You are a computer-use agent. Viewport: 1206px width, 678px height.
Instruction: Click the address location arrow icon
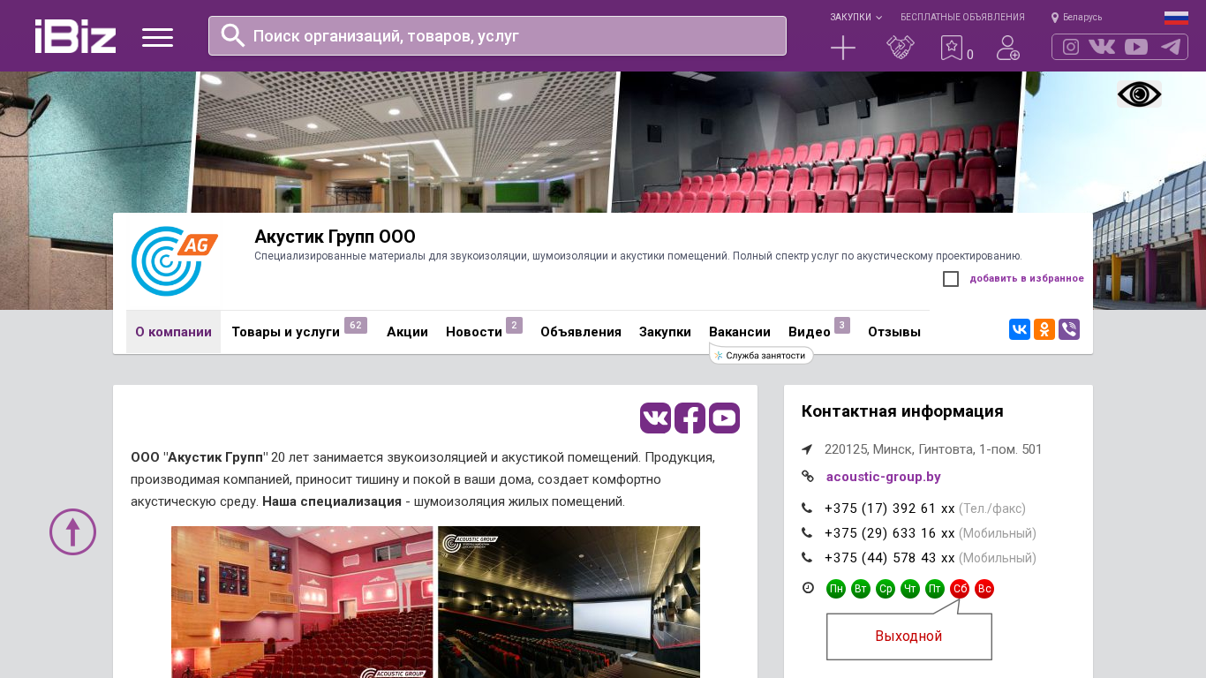(x=807, y=449)
